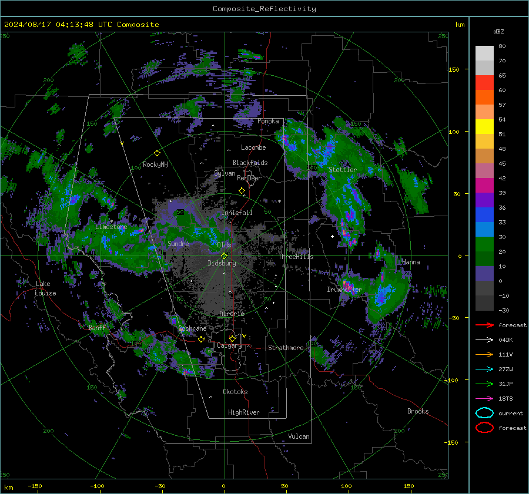
Task: Click the RedDeer city label
Action: (x=249, y=178)
